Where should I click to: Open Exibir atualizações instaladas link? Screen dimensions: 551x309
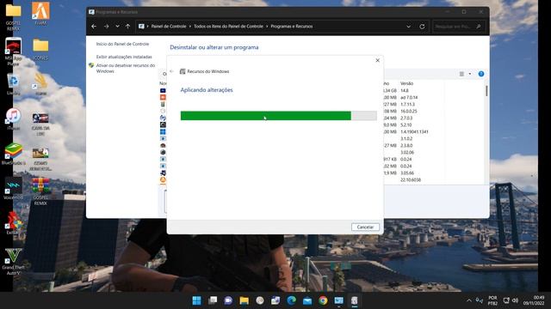[124, 57]
